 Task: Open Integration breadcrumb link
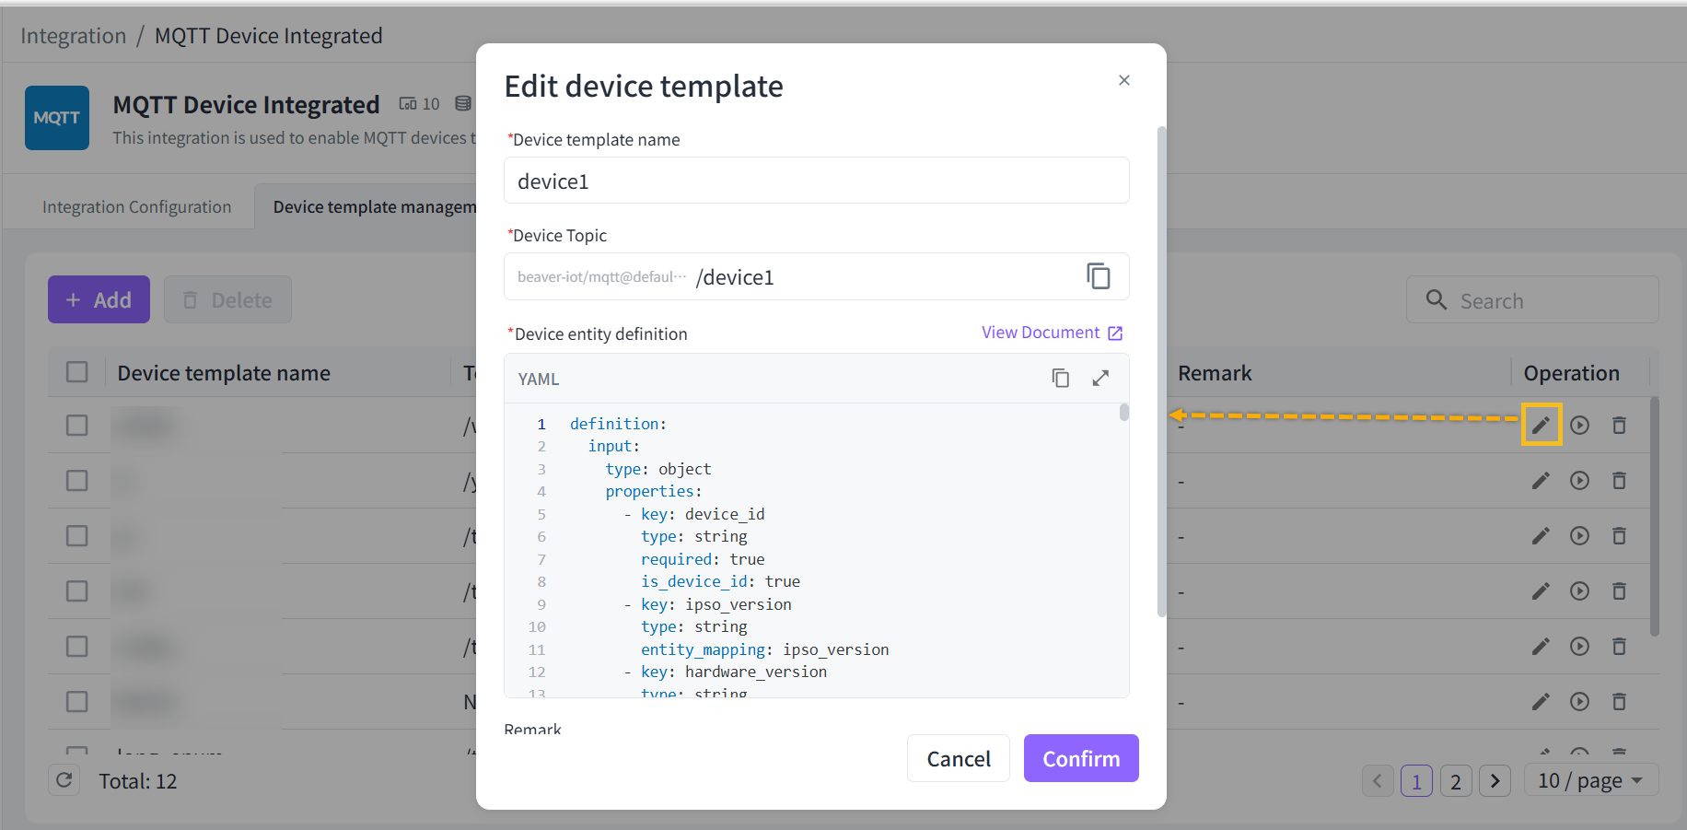[x=73, y=36]
